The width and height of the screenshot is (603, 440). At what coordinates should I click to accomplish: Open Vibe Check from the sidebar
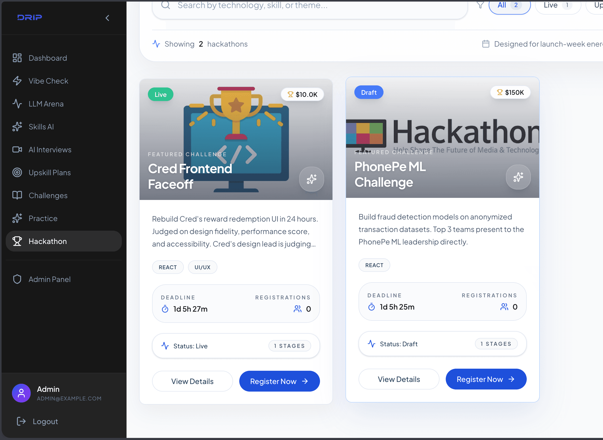(64, 81)
